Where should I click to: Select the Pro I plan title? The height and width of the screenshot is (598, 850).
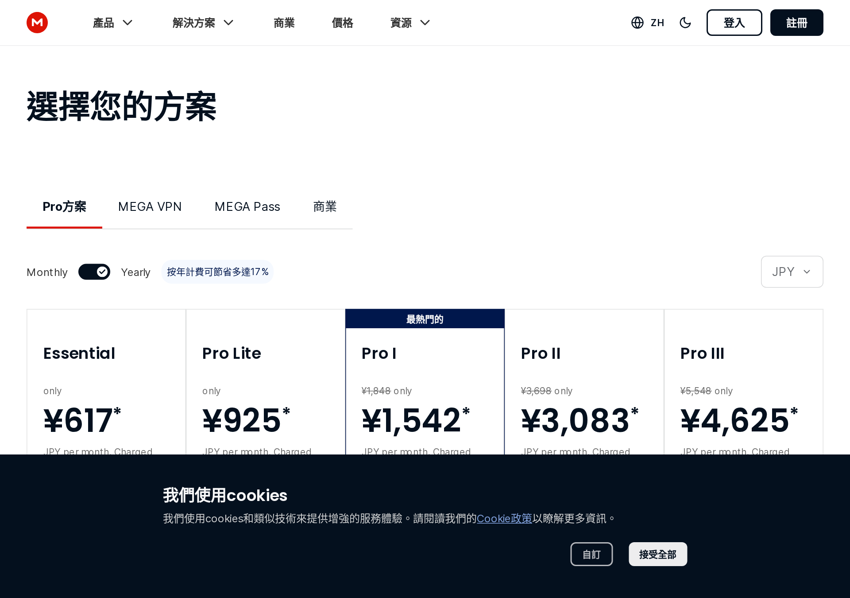click(x=379, y=353)
